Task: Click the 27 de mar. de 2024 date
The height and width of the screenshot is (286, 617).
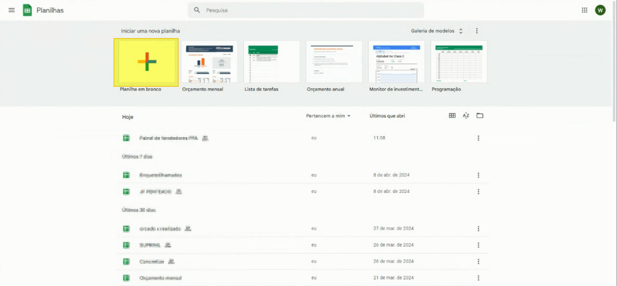Action: click(x=393, y=229)
